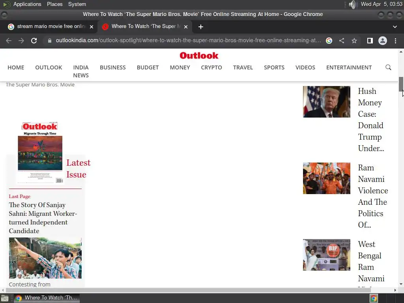Click the date and time clock
The height and width of the screenshot is (303, 404).
click(x=382, y=4)
